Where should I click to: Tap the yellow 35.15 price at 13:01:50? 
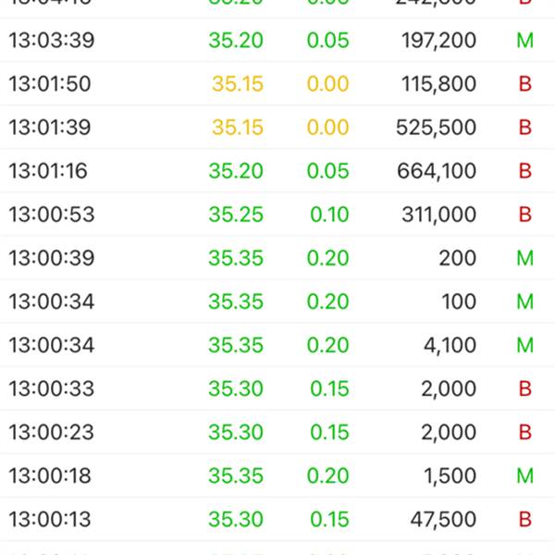click(x=238, y=84)
